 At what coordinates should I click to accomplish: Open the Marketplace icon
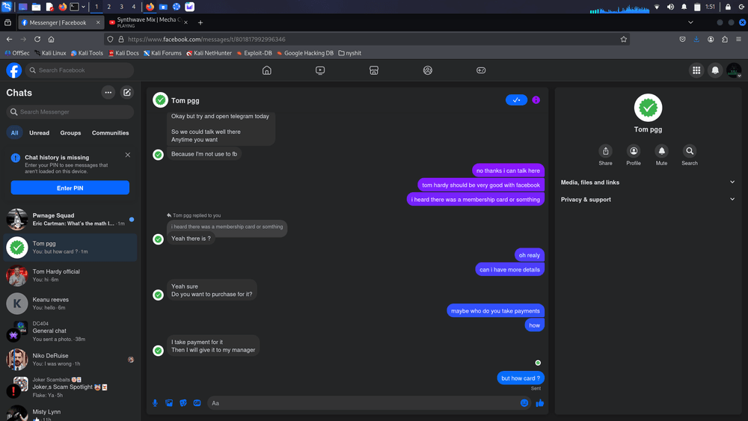point(374,70)
